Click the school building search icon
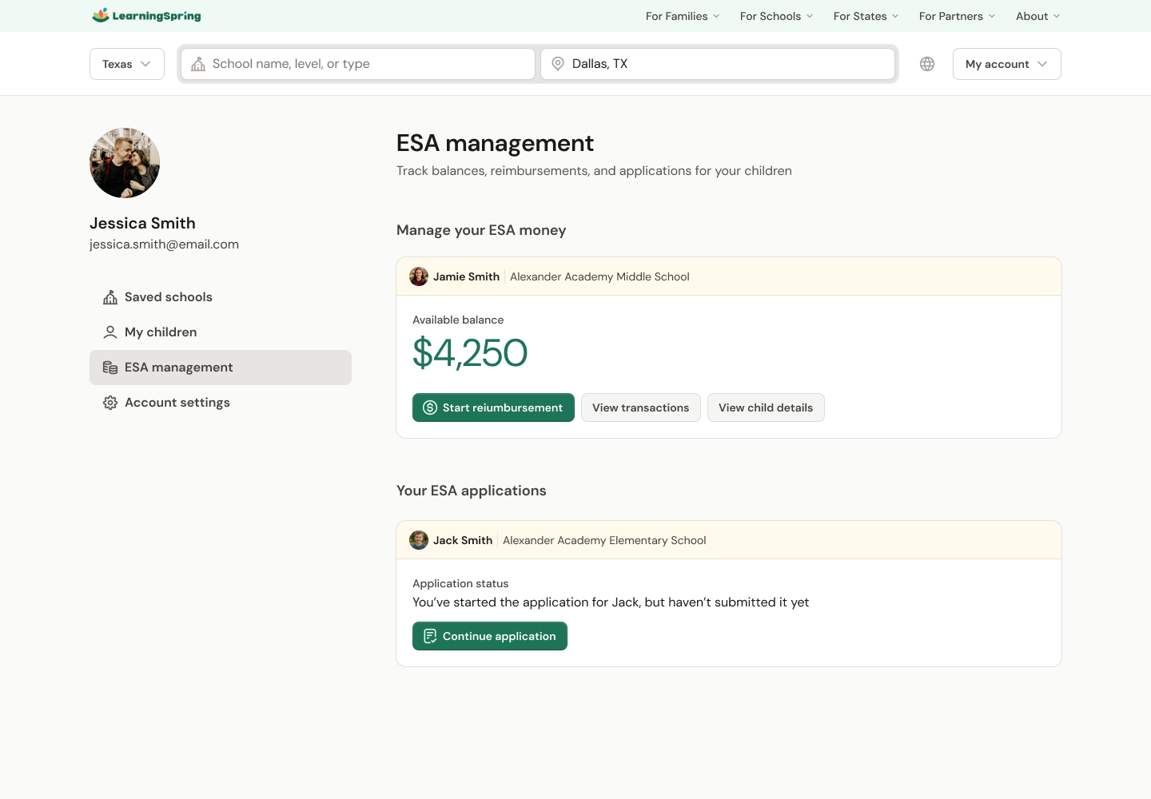This screenshot has height=799, width=1151. (x=198, y=64)
